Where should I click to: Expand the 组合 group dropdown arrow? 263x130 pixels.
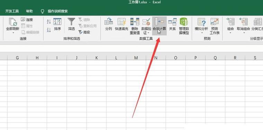point(230,32)
